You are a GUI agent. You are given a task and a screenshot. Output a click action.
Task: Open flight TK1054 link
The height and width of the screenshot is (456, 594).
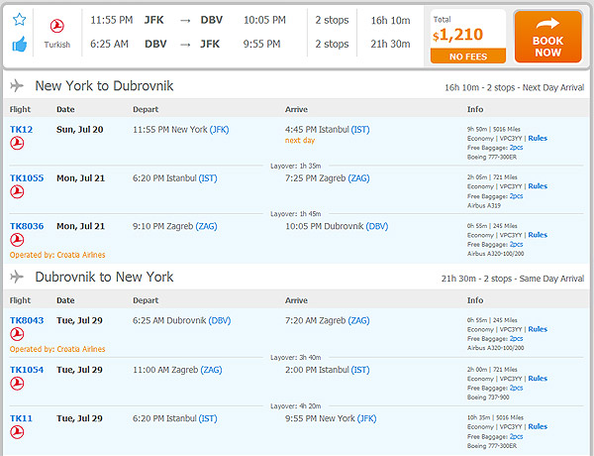[27, 370]
